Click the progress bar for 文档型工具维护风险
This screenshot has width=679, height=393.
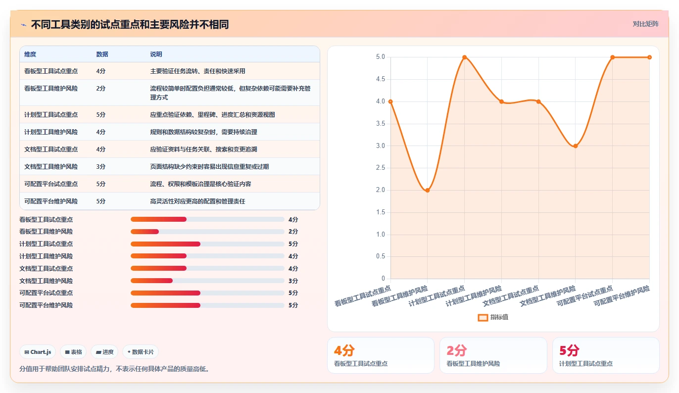[x=207, y=281]
